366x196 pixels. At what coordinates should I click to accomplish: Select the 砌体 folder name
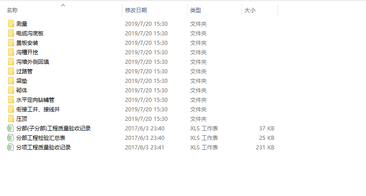22,91
